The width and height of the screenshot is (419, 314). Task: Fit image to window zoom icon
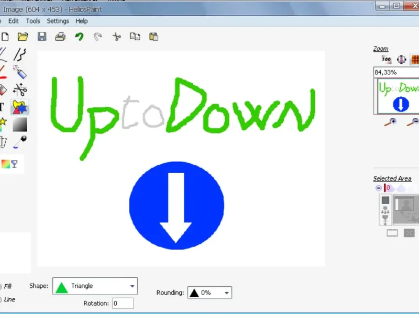click(401, 59)
